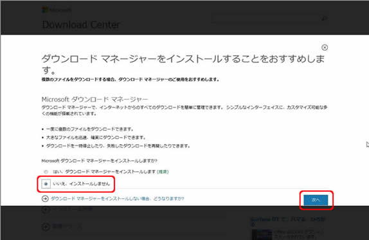The height and width of the screenshot is (240, 369).
Task: Click the circled arrow icon beside the help link
Action: point(45,199)
